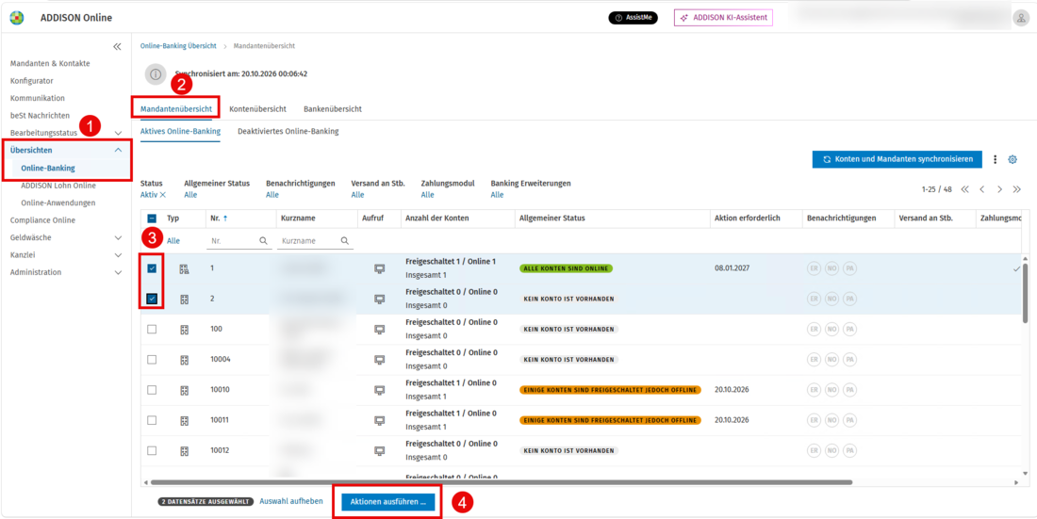
Task: Click the Aufruf monitor icon for Nr. 10010
Action: [x=380, y=390]
